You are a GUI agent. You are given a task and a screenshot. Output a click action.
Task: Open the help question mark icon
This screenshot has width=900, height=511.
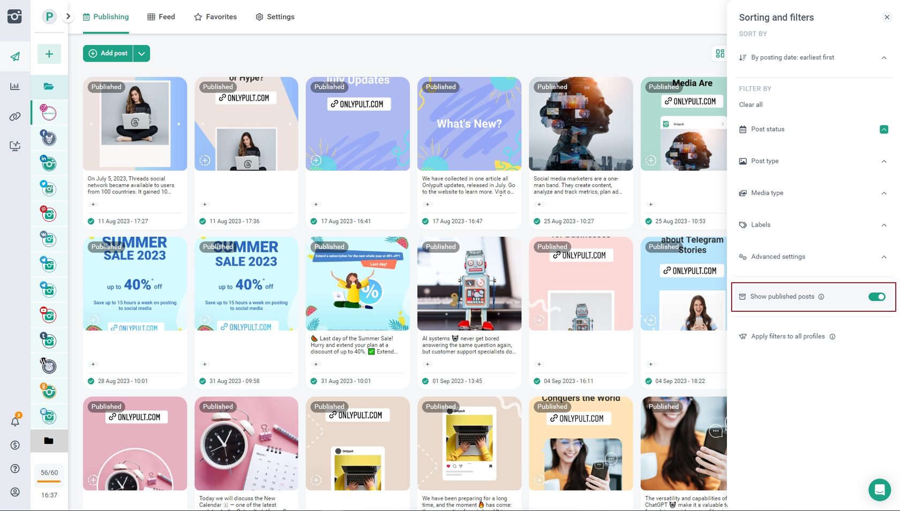[x=15, y=469]
